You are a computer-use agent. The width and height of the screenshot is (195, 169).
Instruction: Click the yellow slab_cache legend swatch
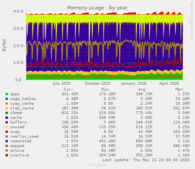click(x=7, y=108)
